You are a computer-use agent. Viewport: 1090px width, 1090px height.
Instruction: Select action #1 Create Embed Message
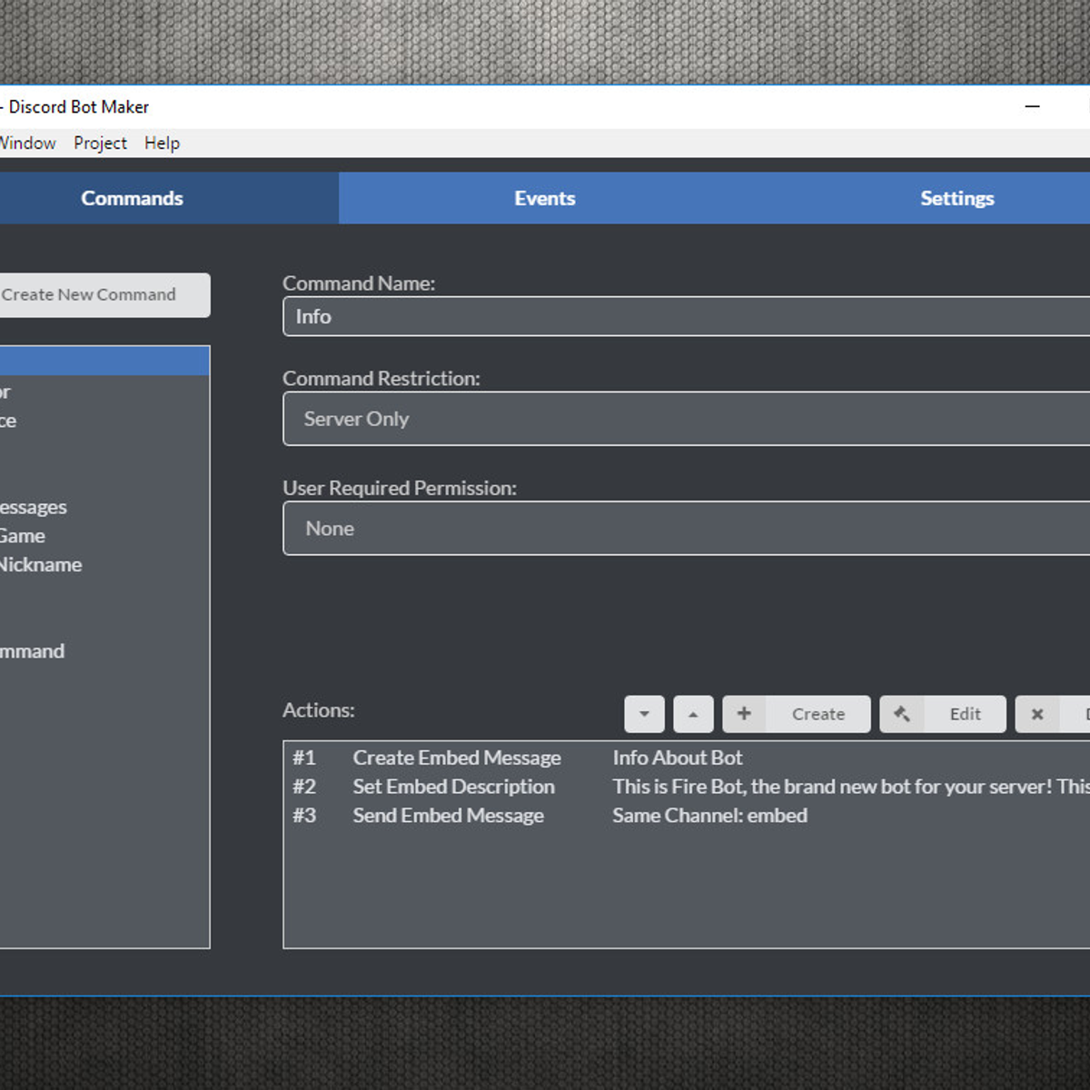(457, 758)
